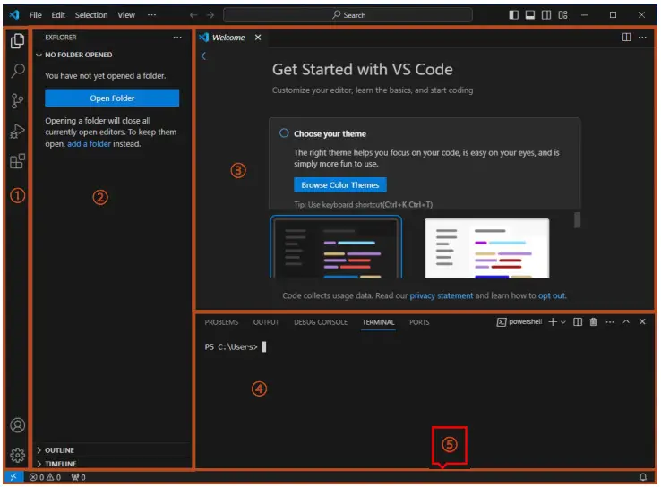
Task: Close the terminal panel
Action: point(642,322)
